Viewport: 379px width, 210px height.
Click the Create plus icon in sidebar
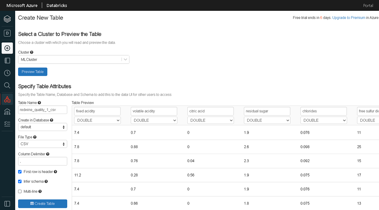point(7,48)
